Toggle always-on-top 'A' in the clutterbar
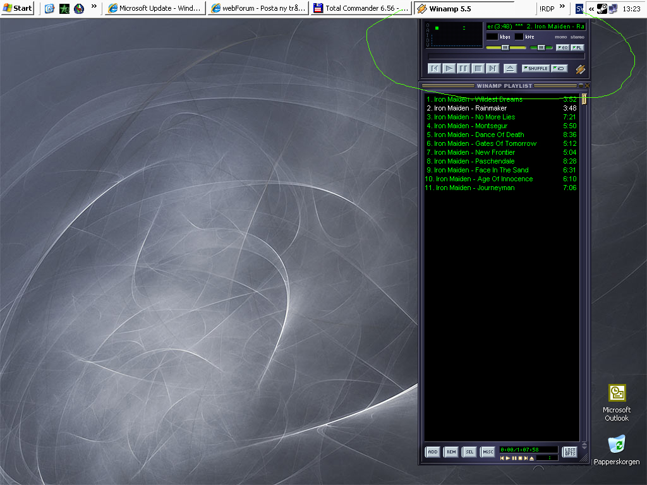647x485 pixels. [x=428, y=30]
